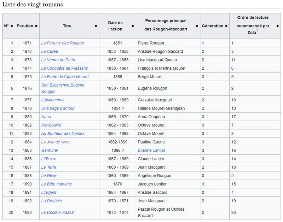
Task: Sort by Ordre de lecture arrows
Action: click(x=278, y=26)
